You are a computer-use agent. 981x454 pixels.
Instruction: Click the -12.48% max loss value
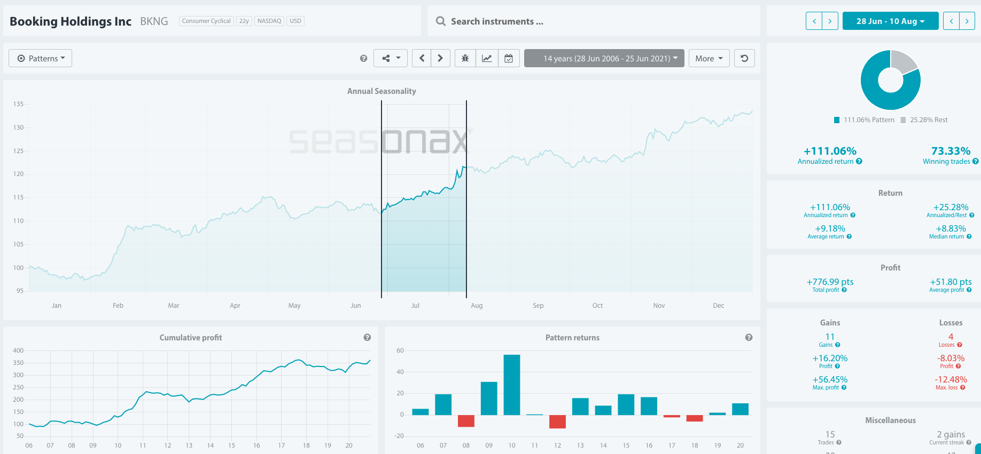click(951, 379)
